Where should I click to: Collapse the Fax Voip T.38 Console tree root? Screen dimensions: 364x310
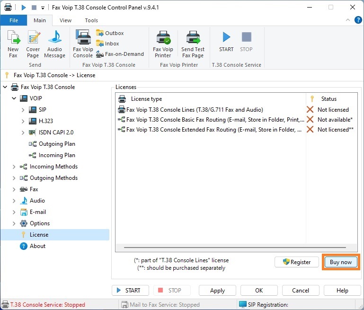[x=5, y=87]
